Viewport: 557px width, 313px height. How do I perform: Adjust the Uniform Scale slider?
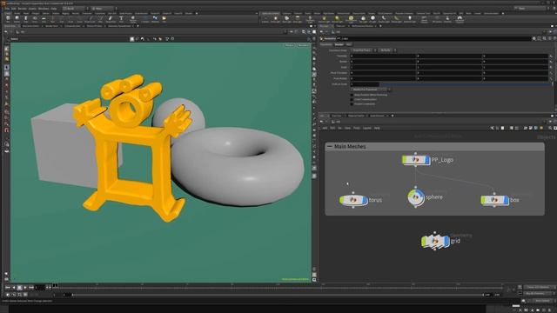pos(466,84)
